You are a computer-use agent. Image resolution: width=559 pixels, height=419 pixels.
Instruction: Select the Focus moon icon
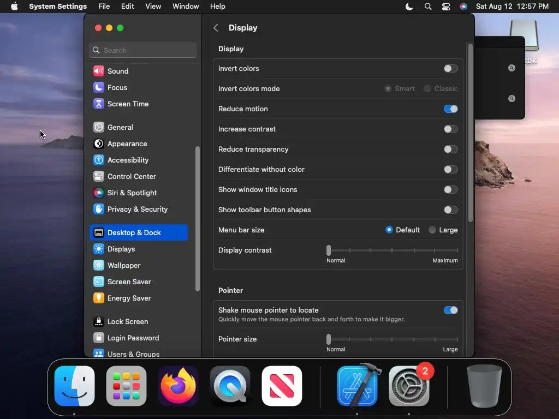[98, 87]
